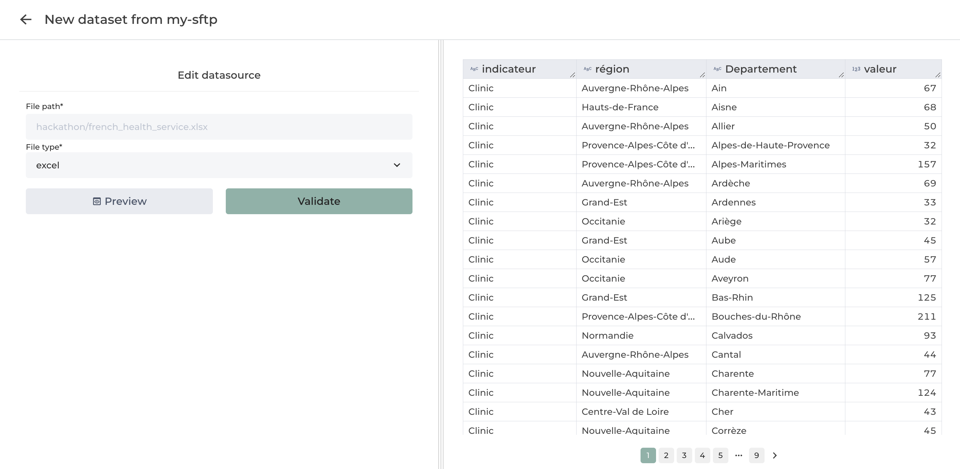Click the vertical panel splitter divider
Screen dimensions: 960x469
[441, 253]
